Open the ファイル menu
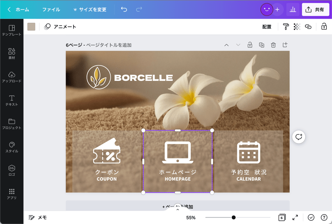Image resolution: width=332 pixels, height=224 pixels. point(51,9)
